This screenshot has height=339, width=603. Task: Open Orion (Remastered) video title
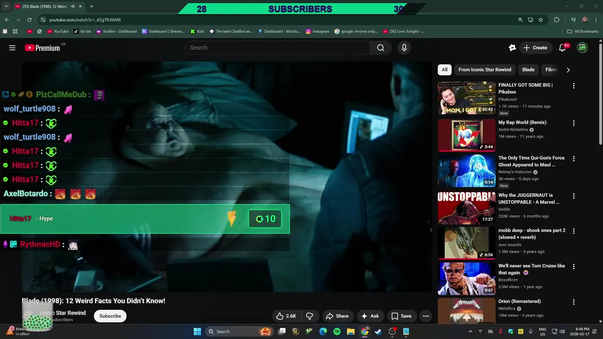point(520,301)
